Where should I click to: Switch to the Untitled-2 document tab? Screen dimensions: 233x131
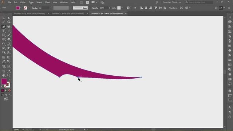[x=68, y=13]
